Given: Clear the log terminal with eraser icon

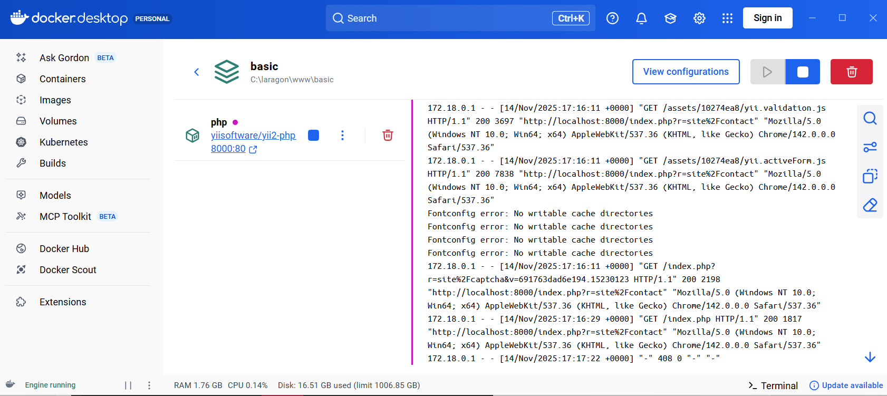Looking at the screenshot, I should [x=870, y=205].
